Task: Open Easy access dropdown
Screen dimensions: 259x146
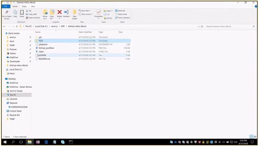Action: [85, 14]
